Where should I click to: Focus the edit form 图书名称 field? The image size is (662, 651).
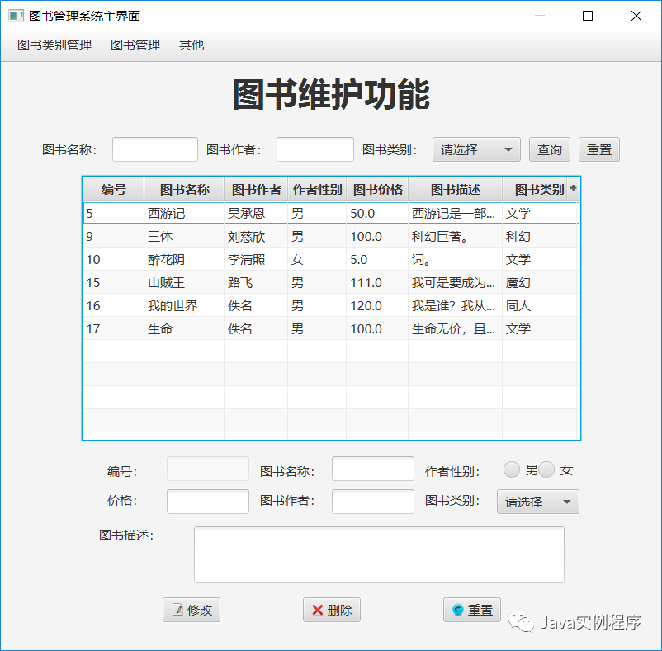[x=373, y=469]
